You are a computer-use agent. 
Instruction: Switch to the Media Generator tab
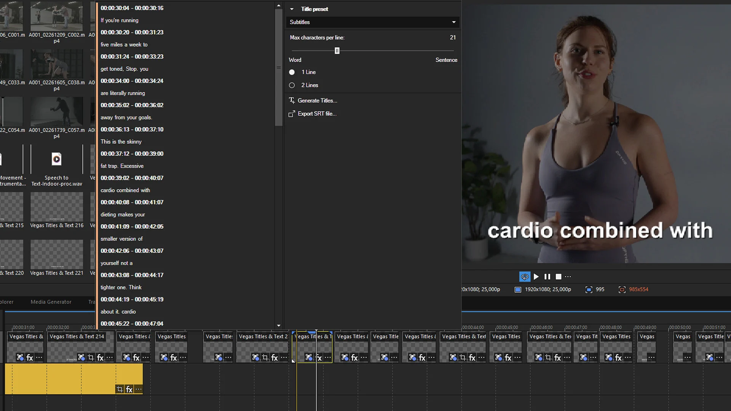[x=51, y=302]
